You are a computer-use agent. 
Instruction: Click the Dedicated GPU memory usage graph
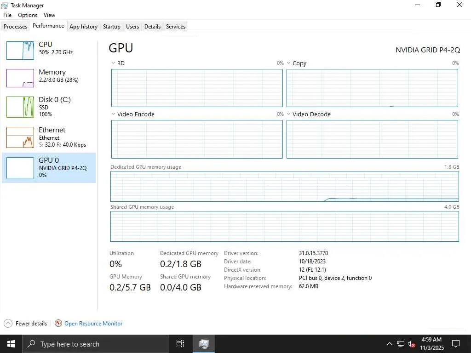point(284,187)
